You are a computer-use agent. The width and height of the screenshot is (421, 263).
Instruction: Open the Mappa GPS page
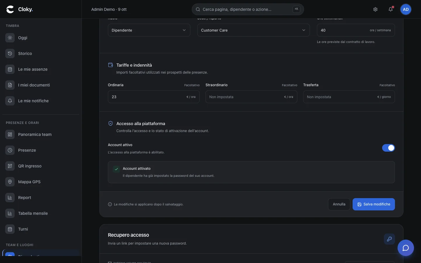pyautogui.click(x=41, y=182)
